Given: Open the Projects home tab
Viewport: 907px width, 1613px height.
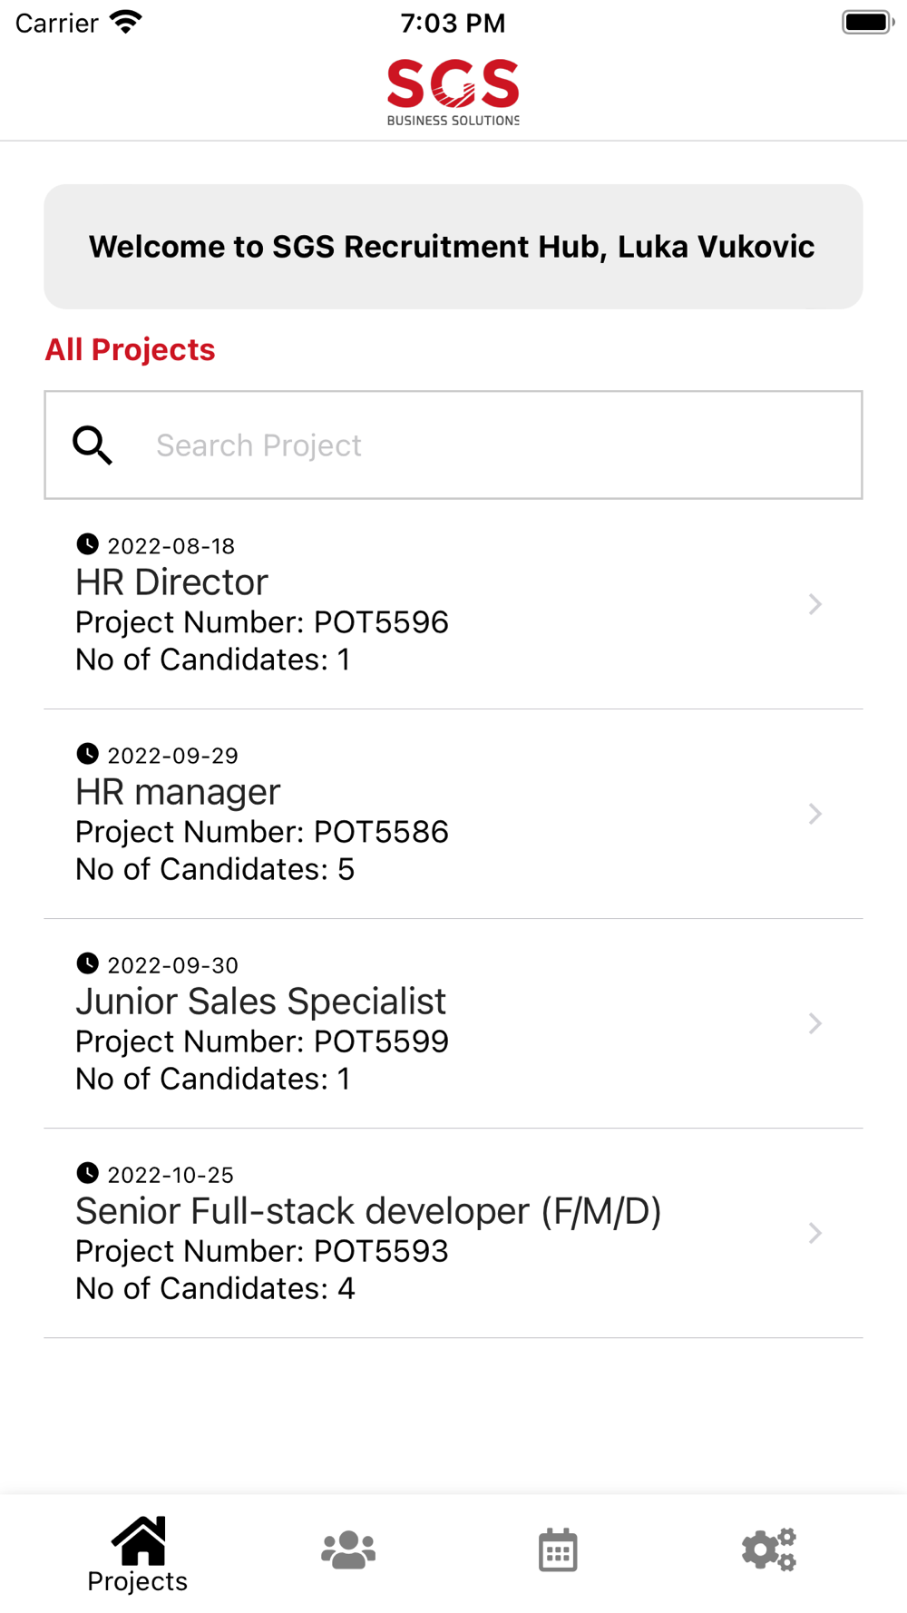Looking at the screenshot, I should (x=138, y=1554).
